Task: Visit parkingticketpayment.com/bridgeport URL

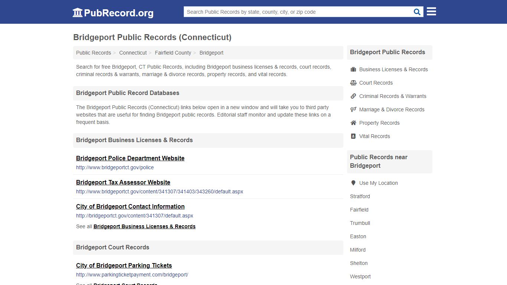Action: (132, 275)
